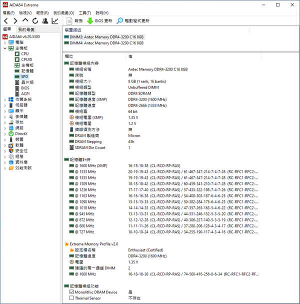
Task: Toggle the Thermal Sensor checkbox
Action: 71,298
